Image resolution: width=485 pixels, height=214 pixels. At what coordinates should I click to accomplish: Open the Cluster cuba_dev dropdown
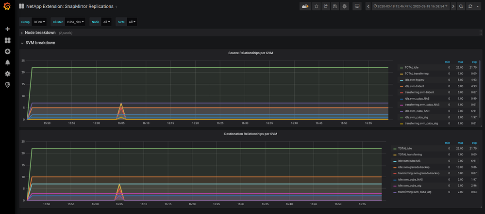point(75,22)
